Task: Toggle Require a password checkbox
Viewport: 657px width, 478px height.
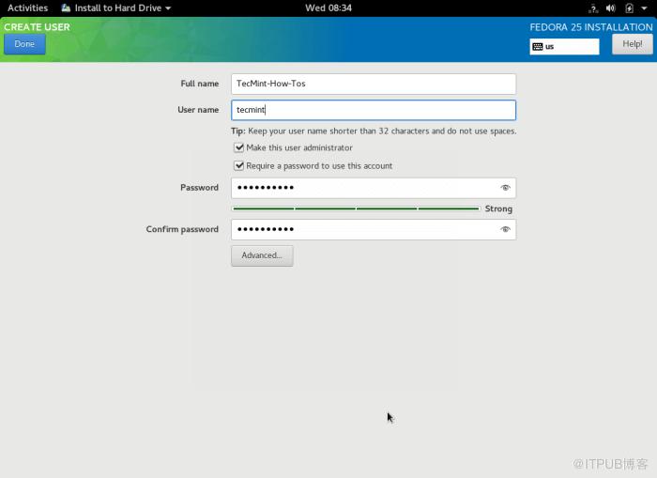Action: tap(238, 165)
